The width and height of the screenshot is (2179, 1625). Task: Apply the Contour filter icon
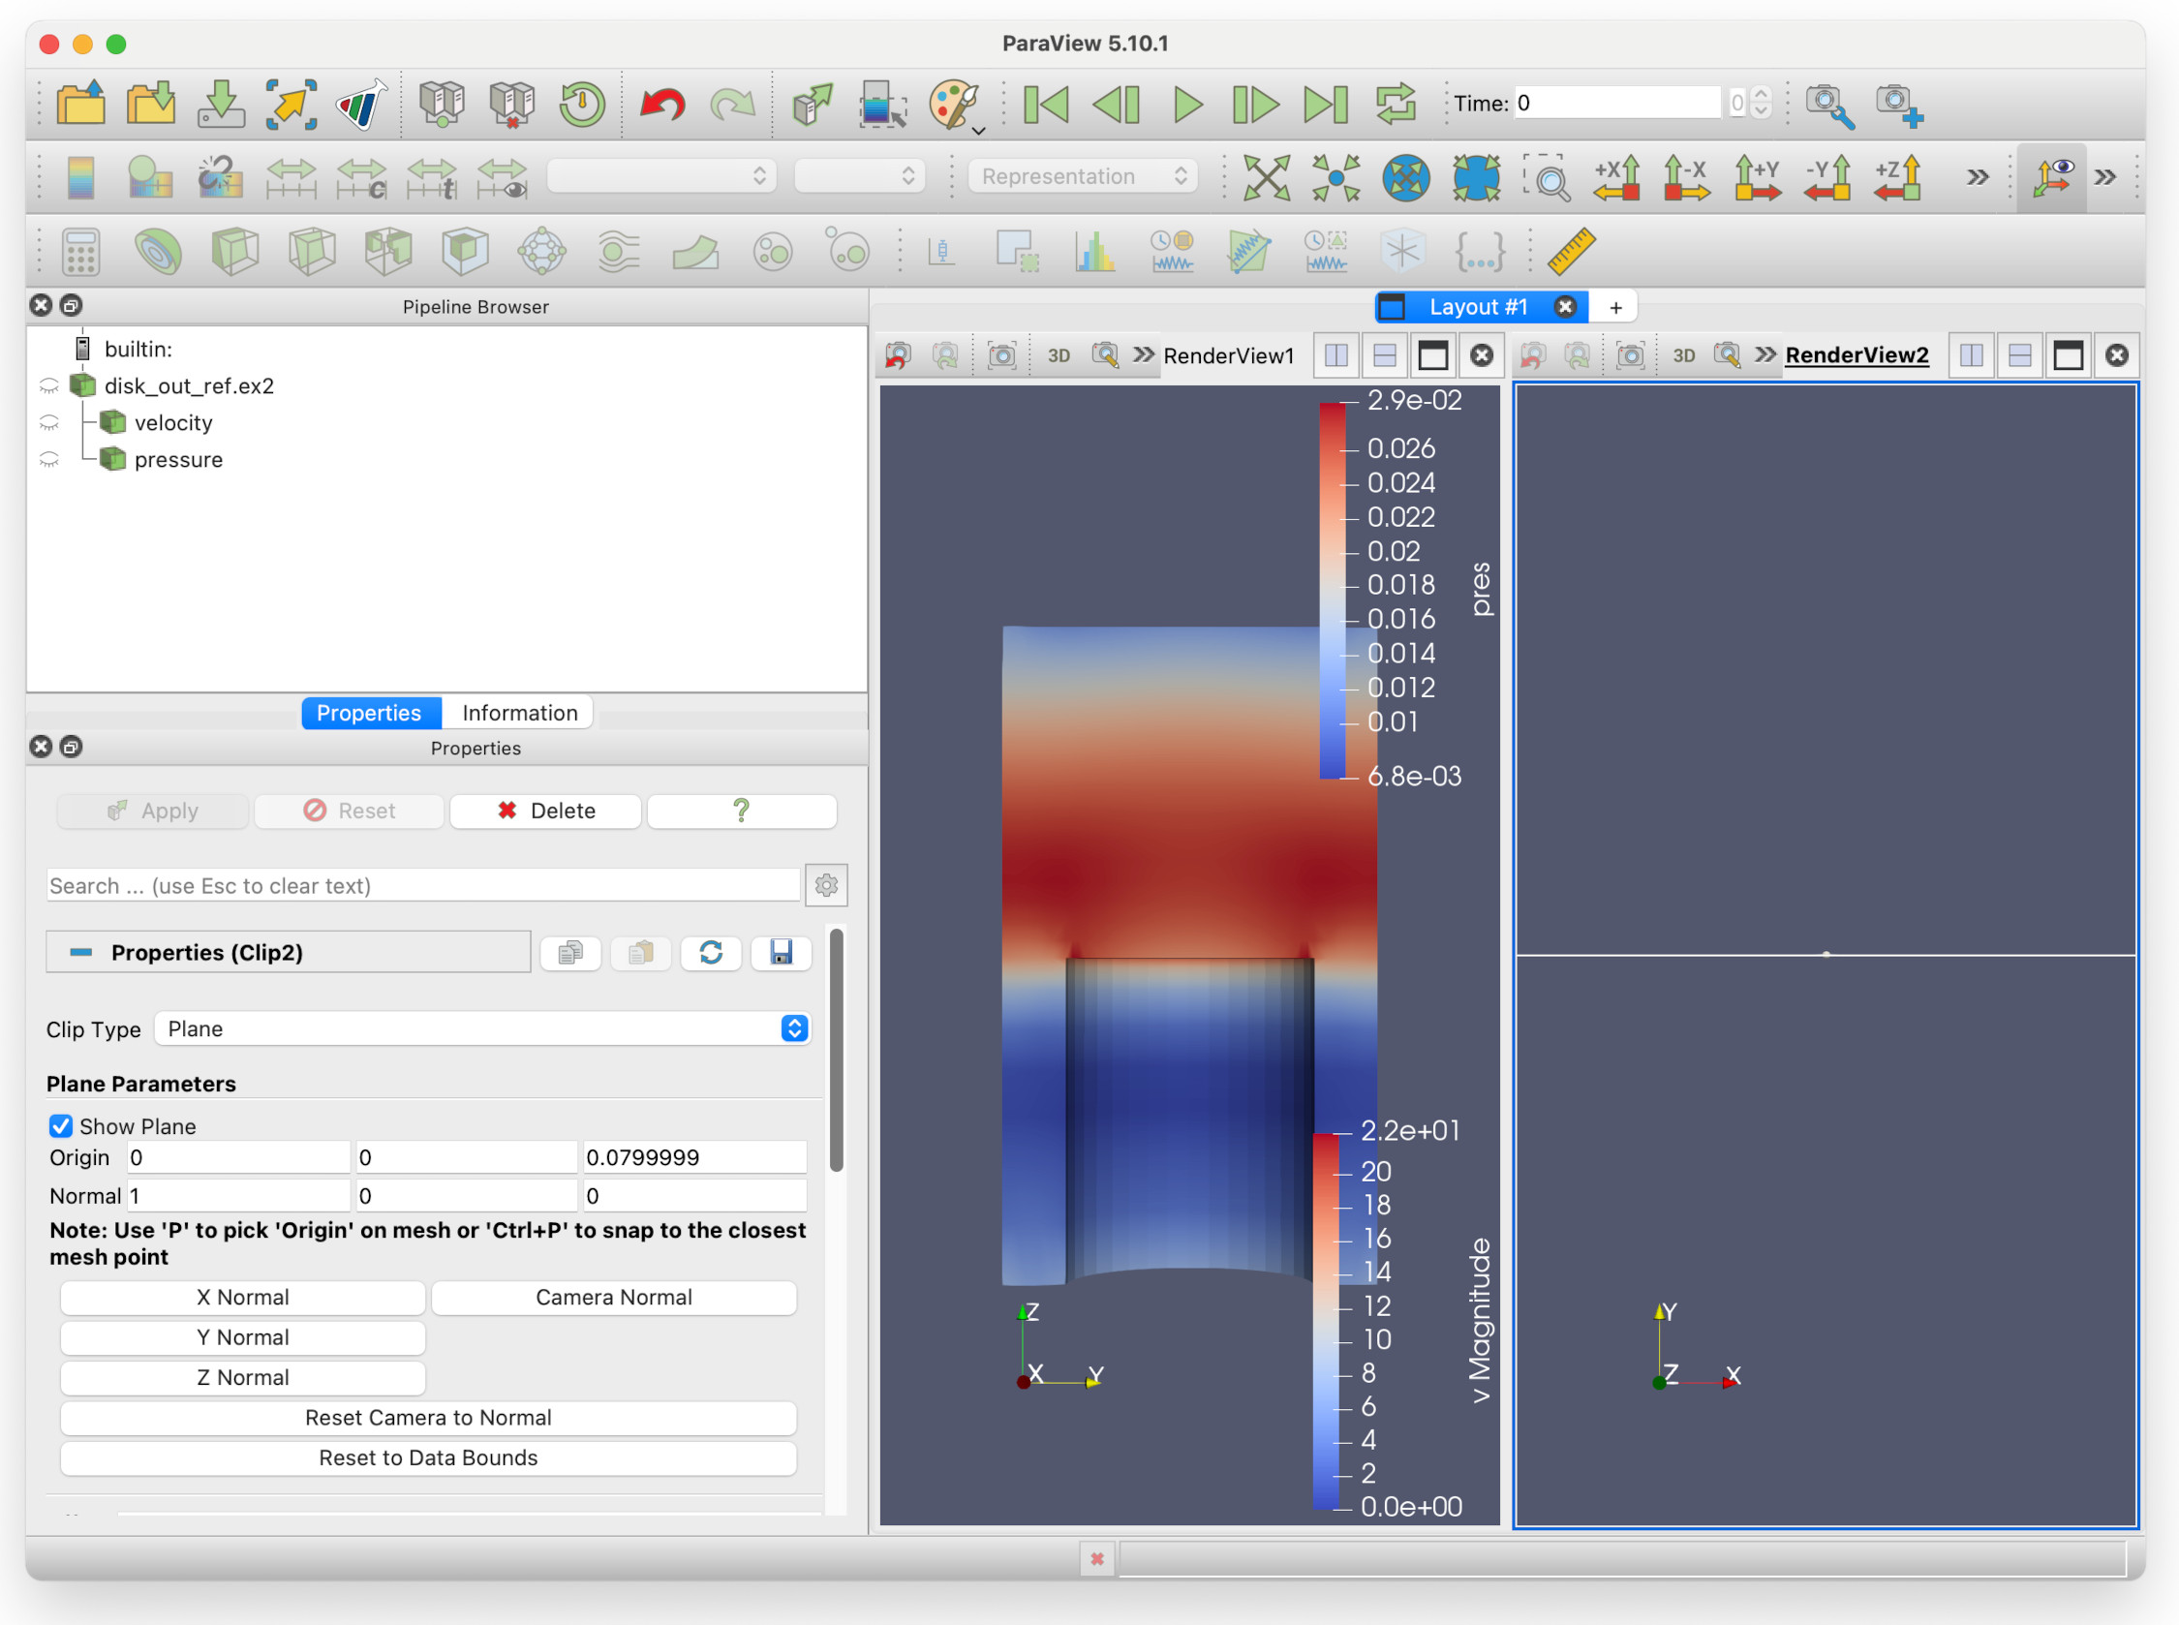pyautogui.click(x=158, y=252)
